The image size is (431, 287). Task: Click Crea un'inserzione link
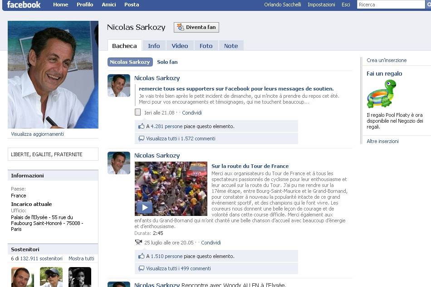coord(387,60)
